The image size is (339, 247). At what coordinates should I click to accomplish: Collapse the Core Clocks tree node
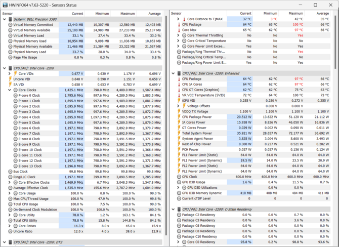[10, 90]
